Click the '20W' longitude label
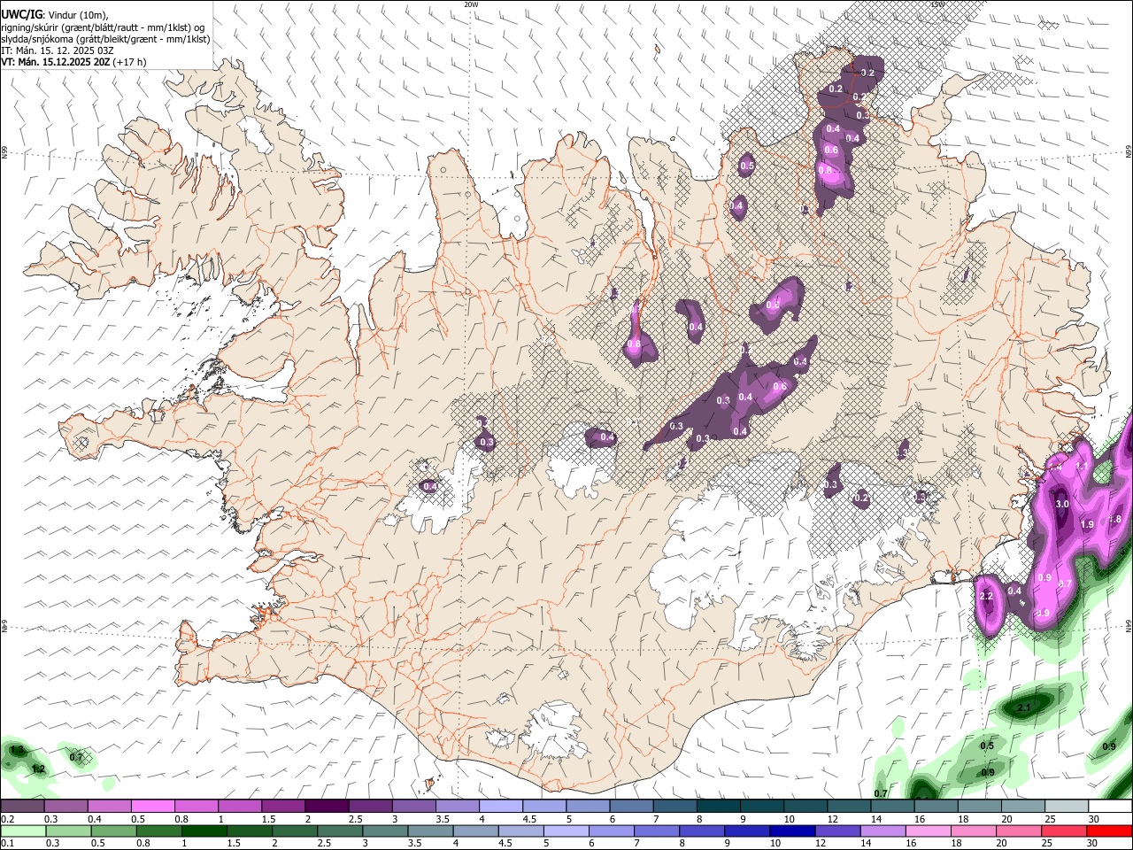 click(471, 4)
